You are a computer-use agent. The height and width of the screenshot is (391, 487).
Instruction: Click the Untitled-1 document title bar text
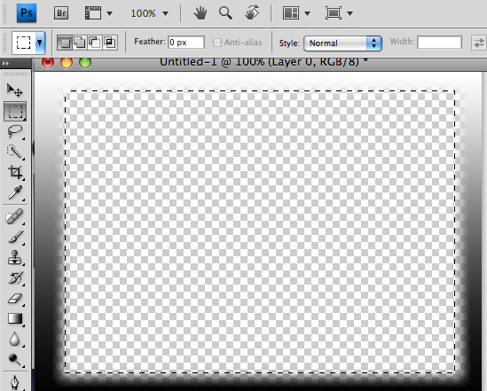(263, 62)
